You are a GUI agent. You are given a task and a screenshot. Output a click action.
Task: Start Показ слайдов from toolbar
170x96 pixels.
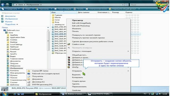[63, 9]
